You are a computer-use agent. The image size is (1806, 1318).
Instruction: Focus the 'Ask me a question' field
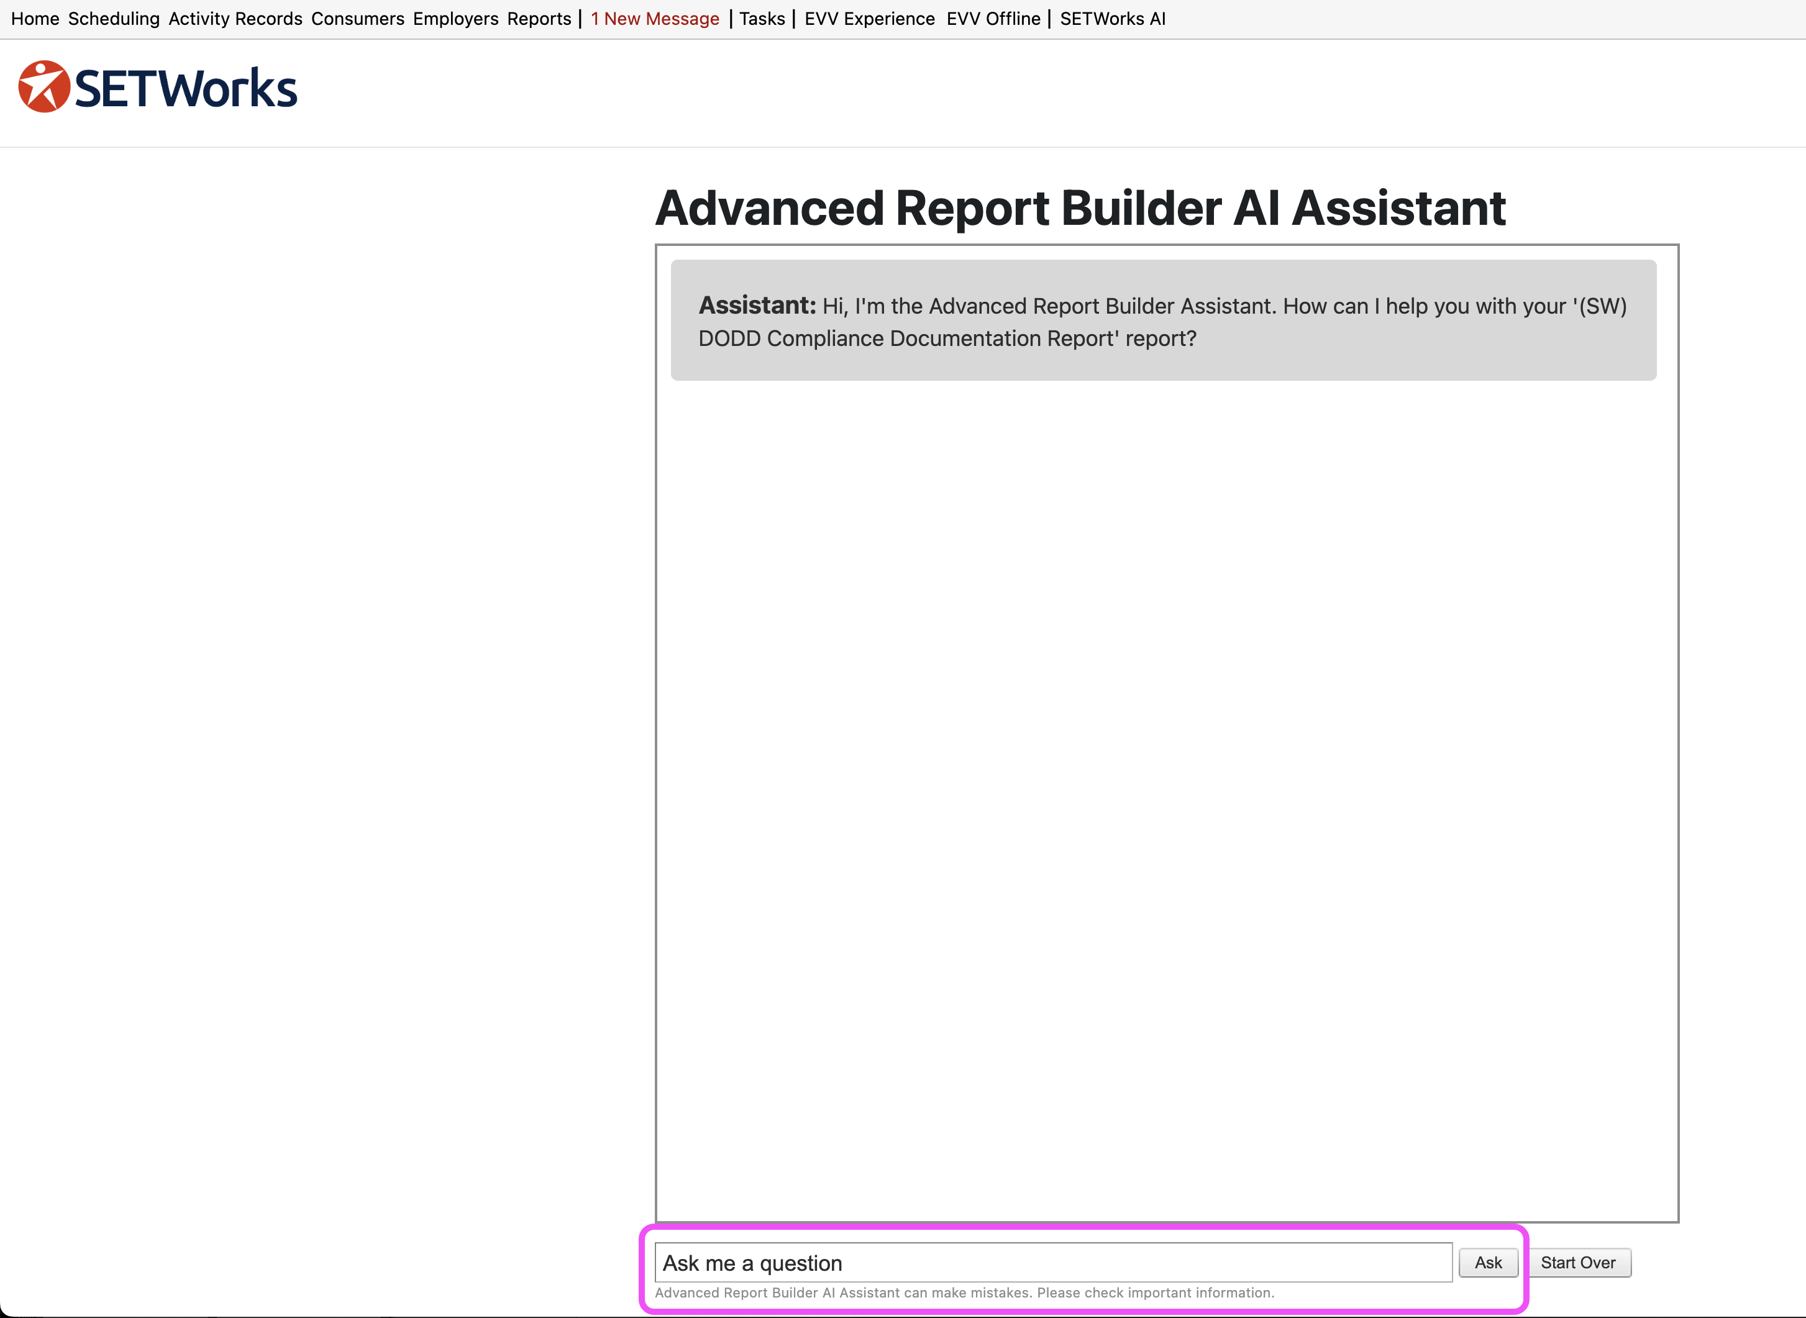click(1052, 1262)
